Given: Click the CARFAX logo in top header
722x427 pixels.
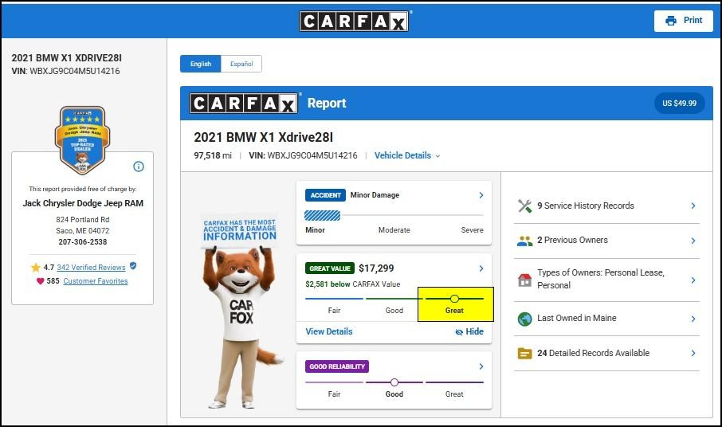Looking at the screenshot, I should pyautogui.click(x=354, y=22).
